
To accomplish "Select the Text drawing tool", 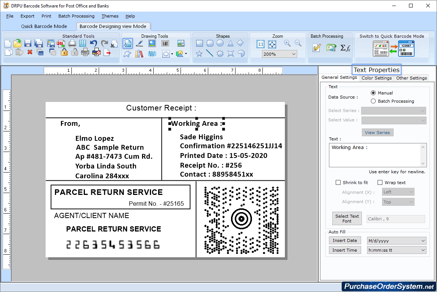I will 127,43.
